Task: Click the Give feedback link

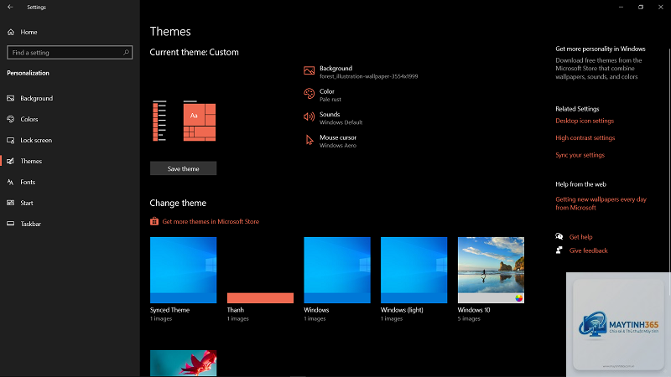Action: pyautogui.click(x=589, y=250)
